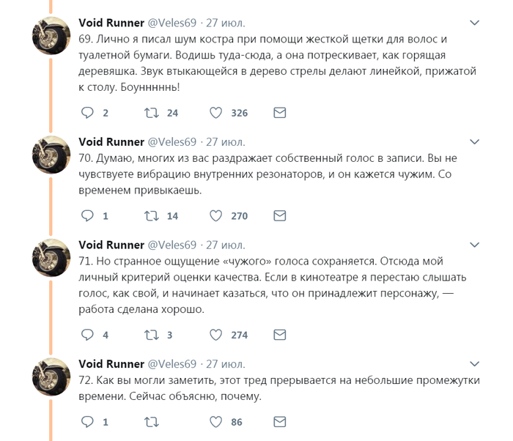Reply to tweet 71 with 4 replies
Viewport: 513px width, 441px height.
coord(87,335)
